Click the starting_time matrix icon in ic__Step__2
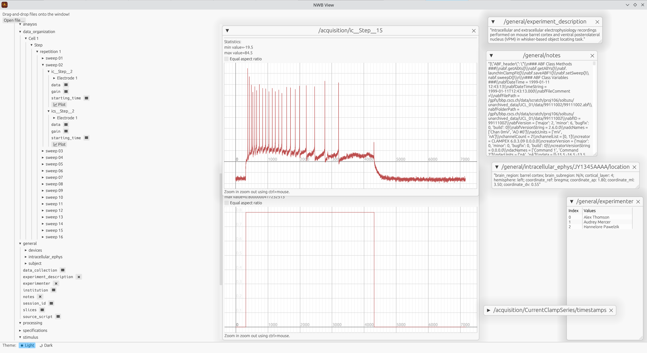 coord(86,98)
